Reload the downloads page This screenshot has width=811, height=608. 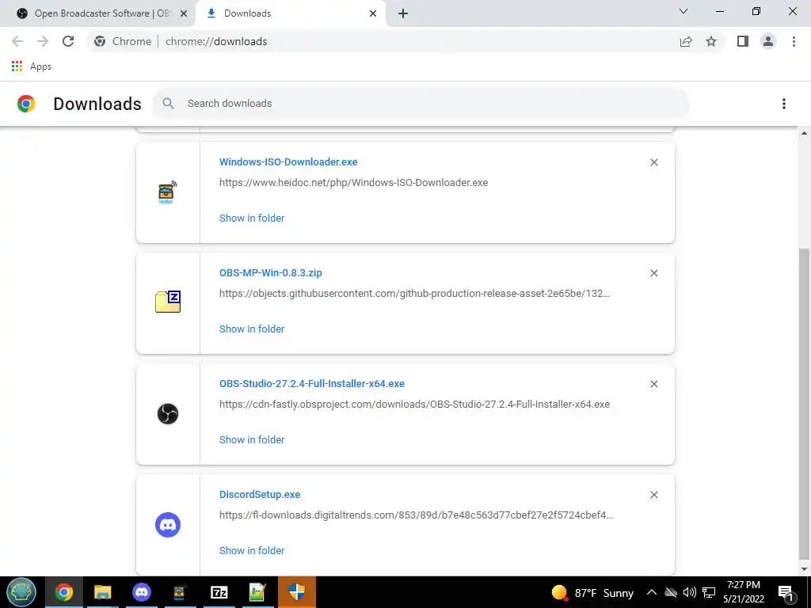coord(68,41)
